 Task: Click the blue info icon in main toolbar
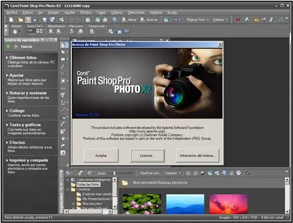115,20
